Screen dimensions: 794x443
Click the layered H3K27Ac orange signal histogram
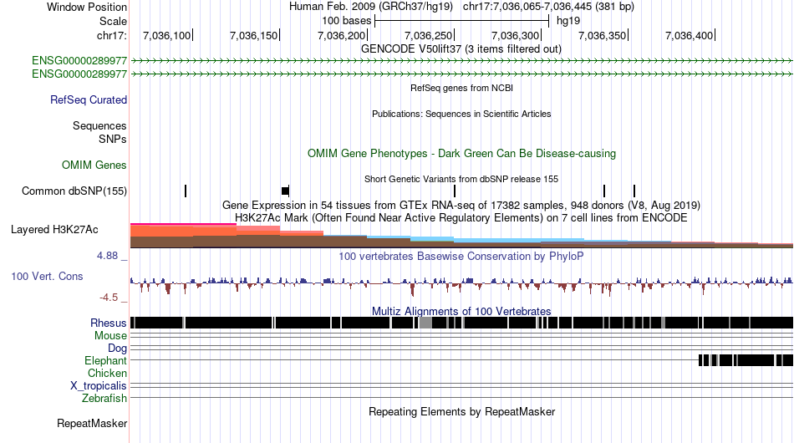461,236
